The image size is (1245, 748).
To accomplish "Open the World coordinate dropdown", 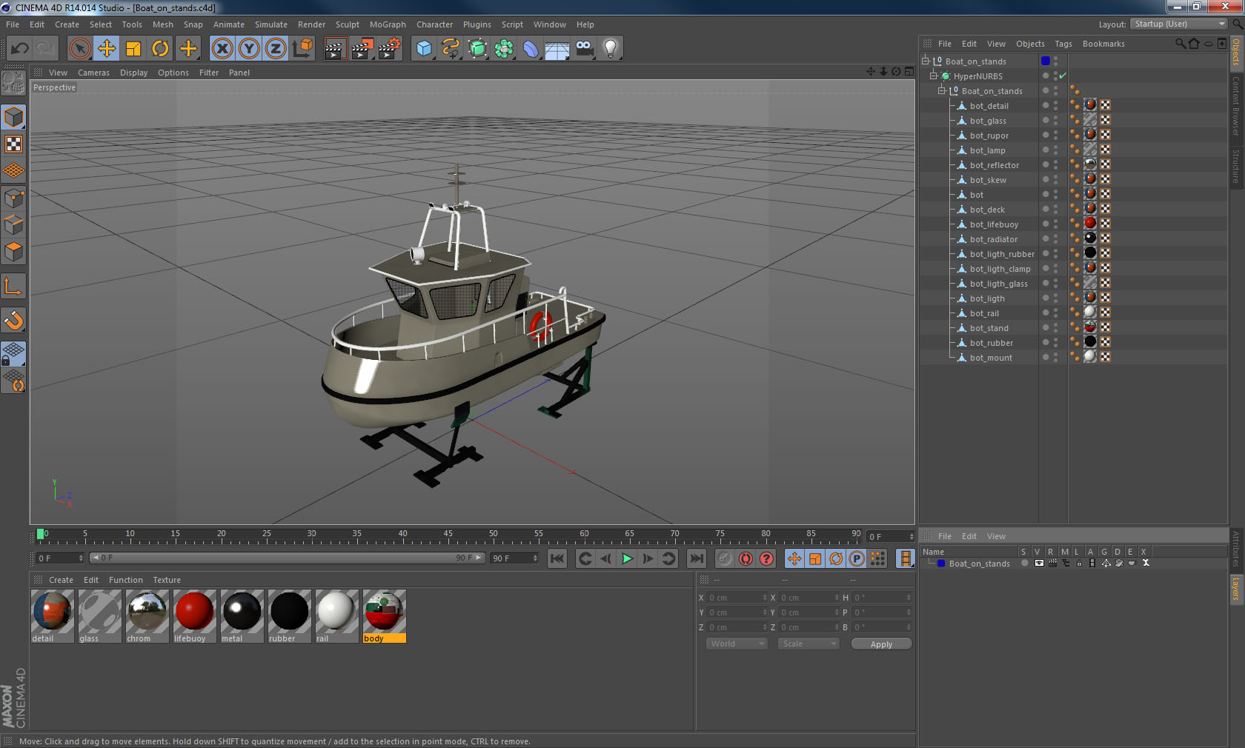I will point(737,644).
